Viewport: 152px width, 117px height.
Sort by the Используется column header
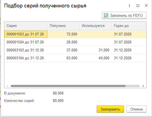[x=96, y=26]
